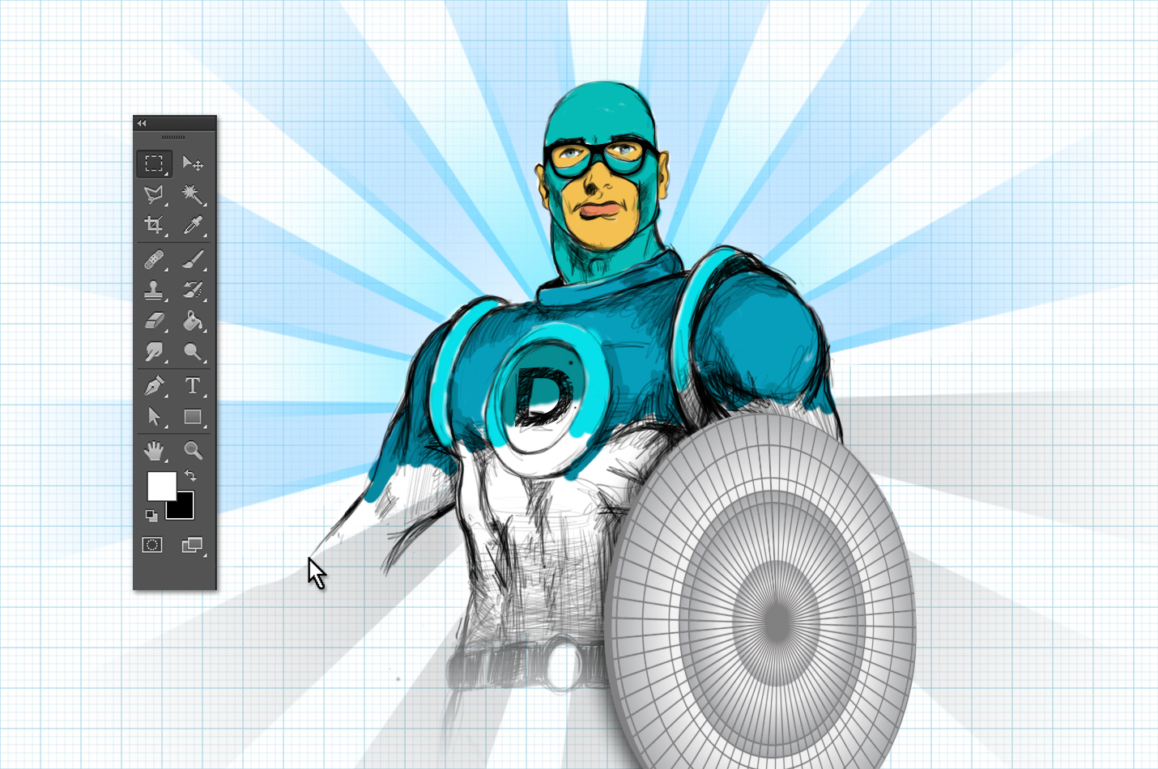
Task: Swap foreground and background colors
Action: tap(190, 476)
